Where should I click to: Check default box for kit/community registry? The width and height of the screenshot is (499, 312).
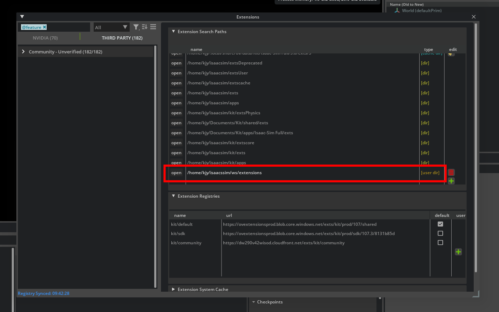tap(440, 243)
